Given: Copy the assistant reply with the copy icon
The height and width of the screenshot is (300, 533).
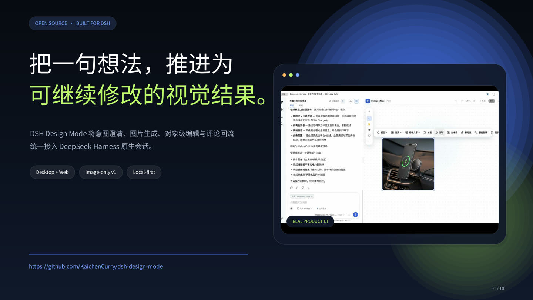Looking at the screenshot, I should point(291,188).
